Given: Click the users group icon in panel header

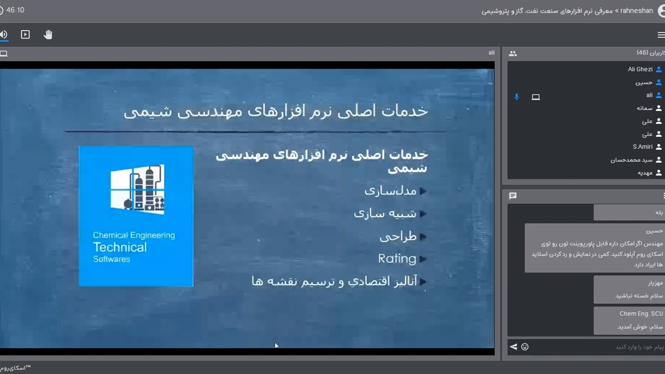Looking at the screenshot, I should click(513, 54).
